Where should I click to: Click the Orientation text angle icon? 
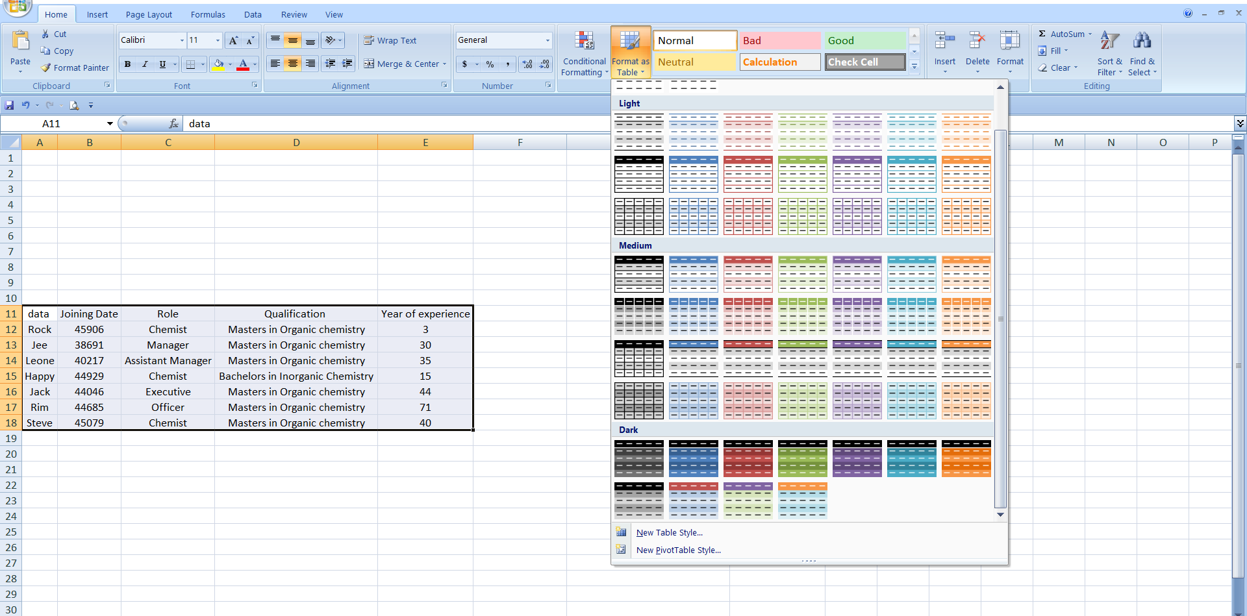point(331,40)
